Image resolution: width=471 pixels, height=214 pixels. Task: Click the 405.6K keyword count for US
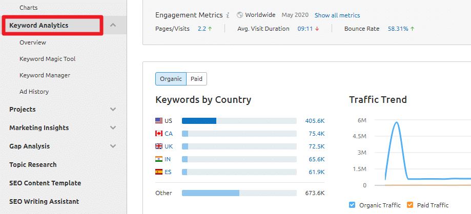click(315, 121)
